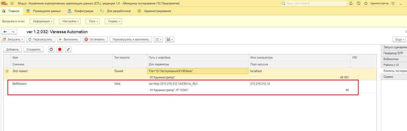407x131 pixels.
Task: Select the 213.219.212.14 computer name cell
Action: click(300, 84)
